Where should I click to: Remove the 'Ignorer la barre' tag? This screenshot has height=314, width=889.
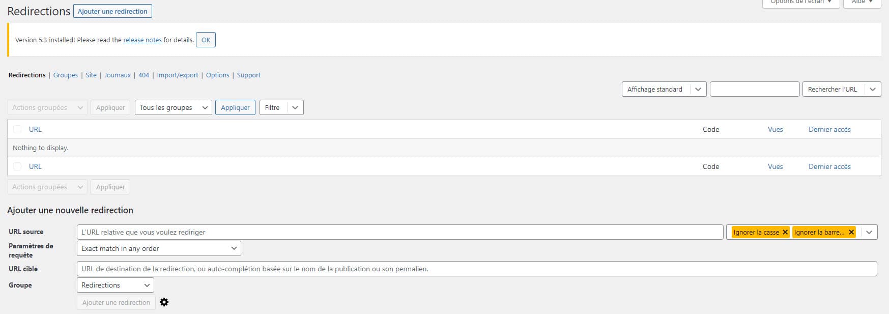point(851,232)
